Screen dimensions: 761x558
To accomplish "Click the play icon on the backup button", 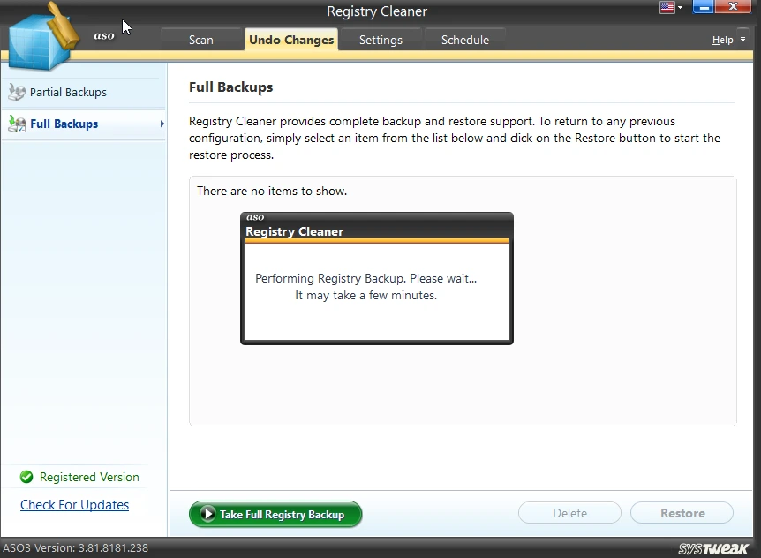I will 207,514.
